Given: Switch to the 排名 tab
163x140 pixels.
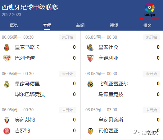Looking at the screenshot, I should point(147,25).
